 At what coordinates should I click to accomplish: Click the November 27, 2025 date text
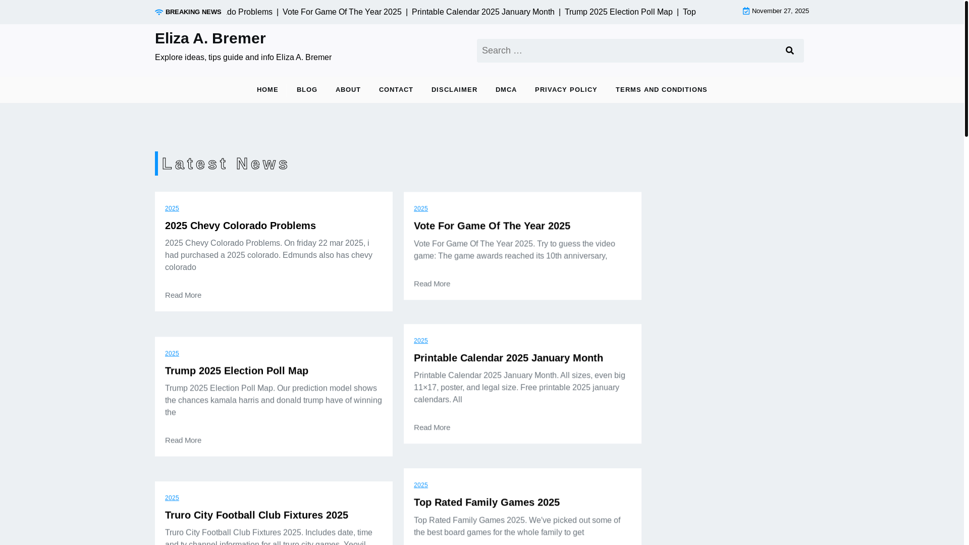tap(780, 11)
